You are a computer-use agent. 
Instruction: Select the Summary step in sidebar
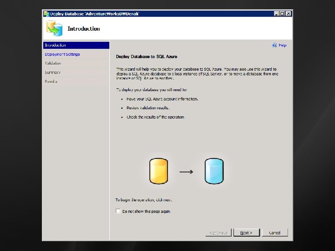click(x=53, y=73)
